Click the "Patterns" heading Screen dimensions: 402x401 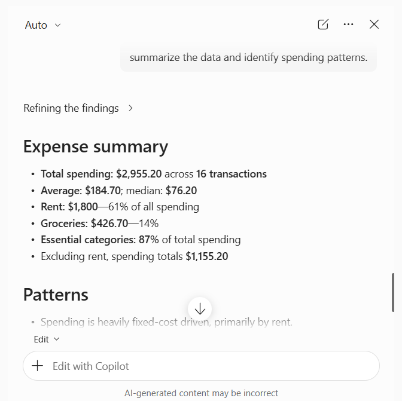56,295
